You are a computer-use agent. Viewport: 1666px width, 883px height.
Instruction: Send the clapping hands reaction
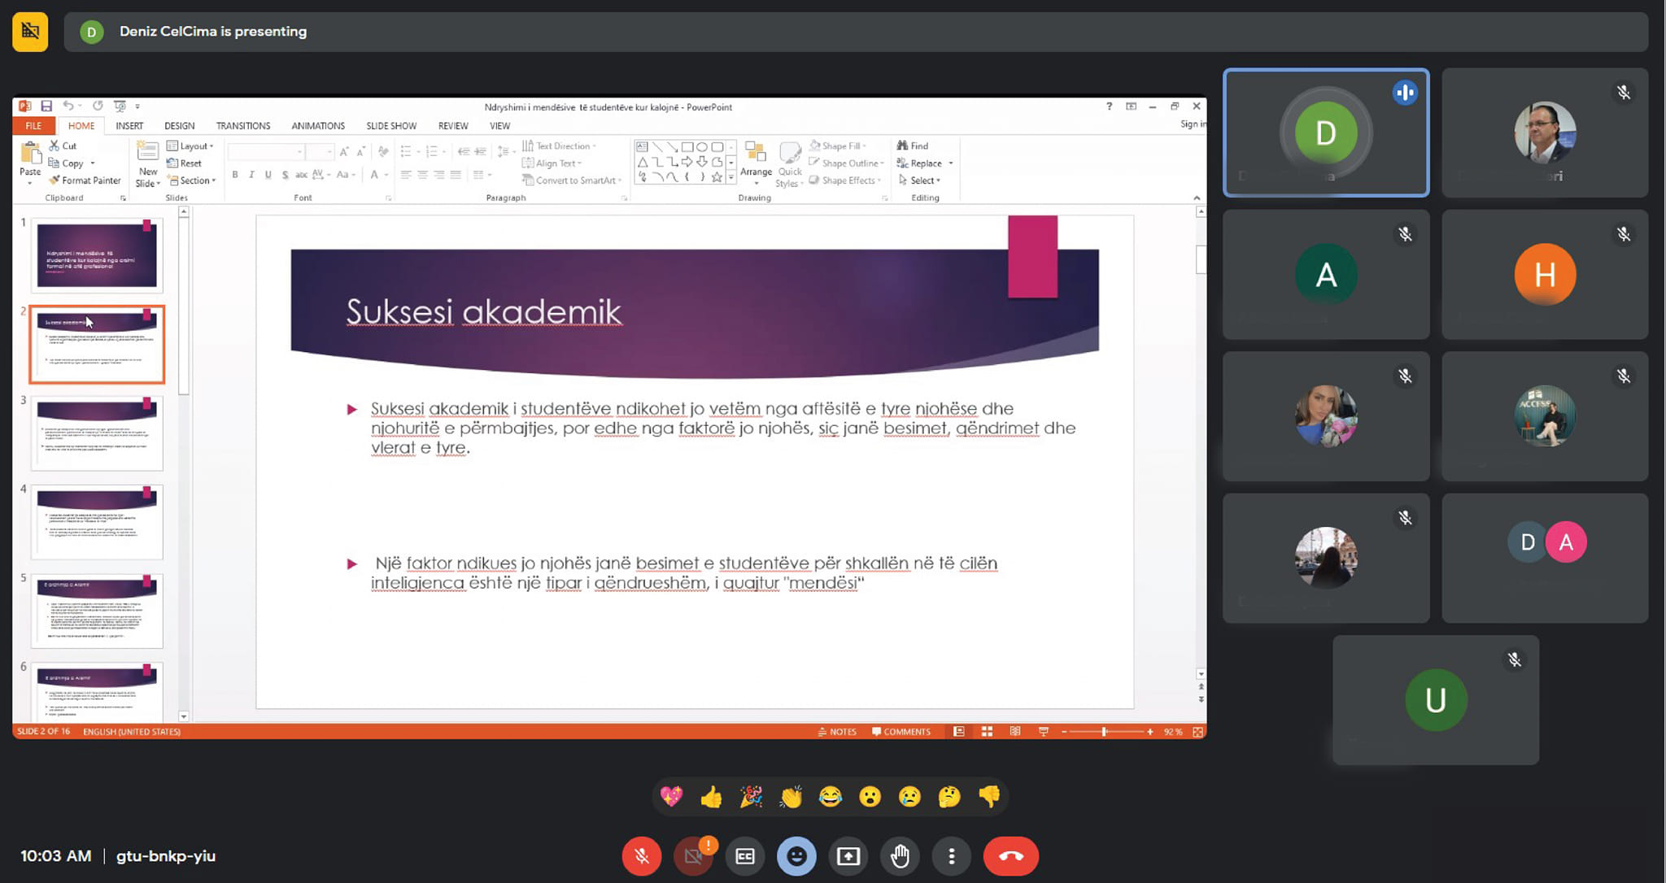tap(791, 797)
